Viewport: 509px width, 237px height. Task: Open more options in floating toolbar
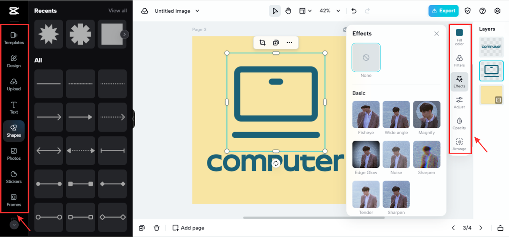[289, 43]
